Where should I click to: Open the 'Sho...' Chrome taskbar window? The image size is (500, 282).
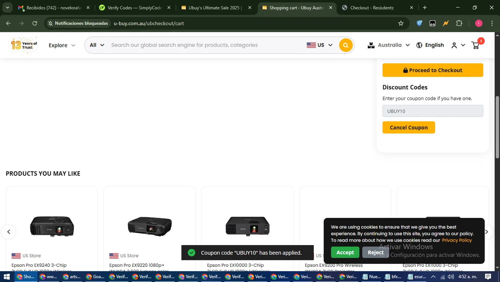coord(26,277)
